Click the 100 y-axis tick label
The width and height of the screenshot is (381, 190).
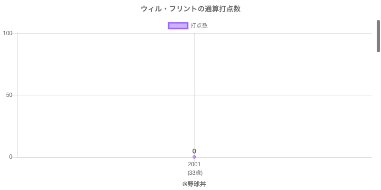8,33
